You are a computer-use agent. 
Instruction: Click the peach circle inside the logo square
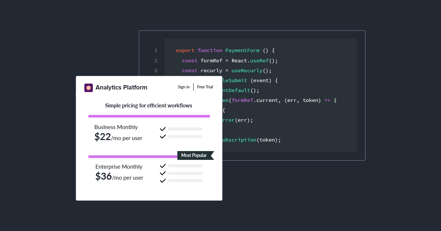88,88
